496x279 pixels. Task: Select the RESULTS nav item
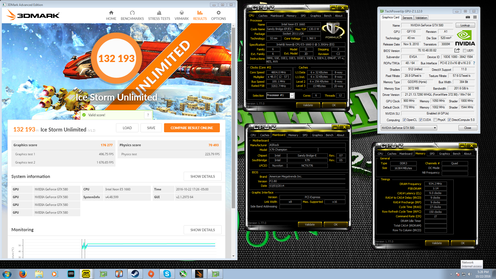(x=200, y=16)
